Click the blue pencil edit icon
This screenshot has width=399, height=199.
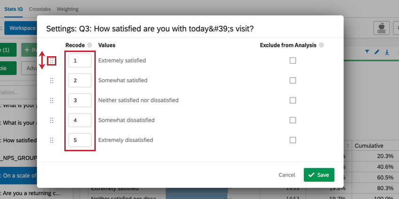click(x=377, y=52)
